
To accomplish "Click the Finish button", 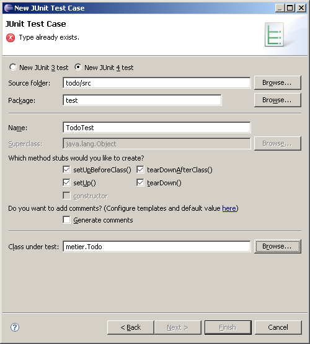I will [x=228, y=327].
